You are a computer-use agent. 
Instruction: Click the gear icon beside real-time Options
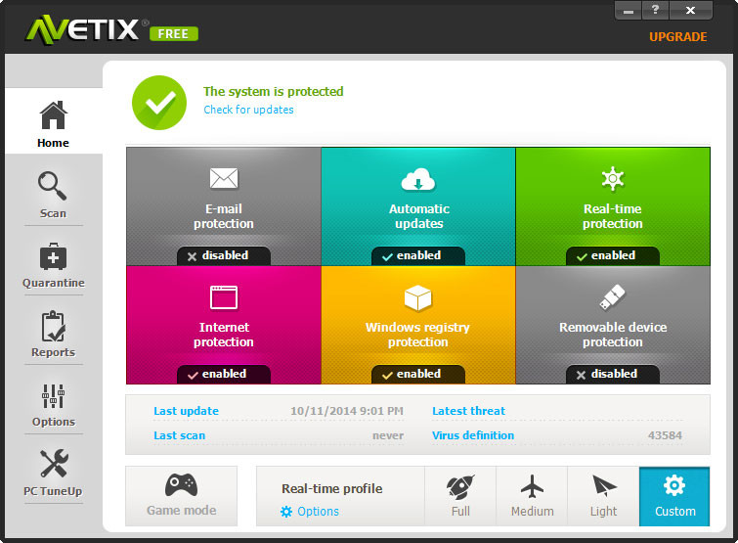click(x=286, y=512)
